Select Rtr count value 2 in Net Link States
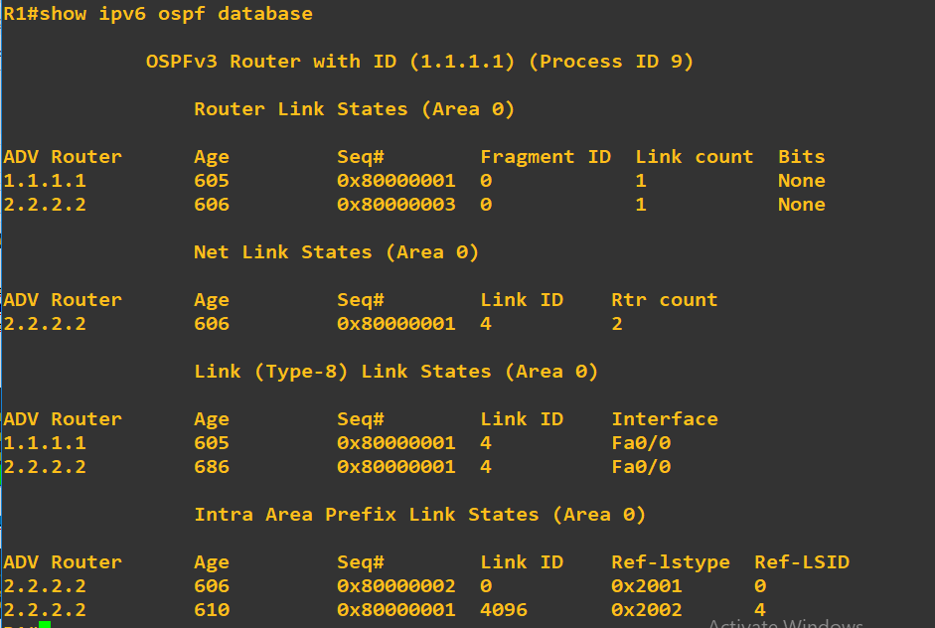The width and height of the screenshot is (935, 628). point(617,324)
